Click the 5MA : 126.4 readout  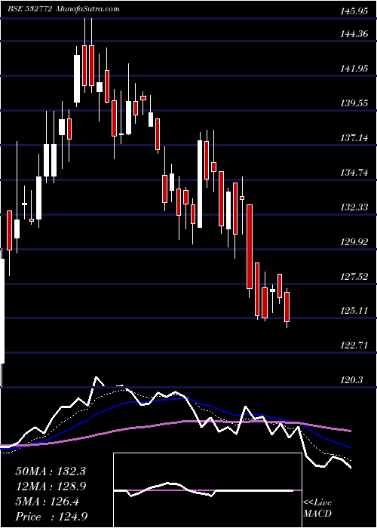point(48,502)
